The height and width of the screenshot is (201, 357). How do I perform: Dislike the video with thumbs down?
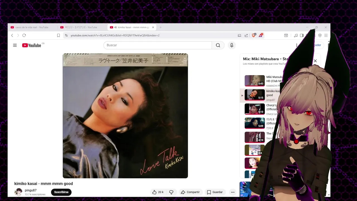click(x=171, y=192)
